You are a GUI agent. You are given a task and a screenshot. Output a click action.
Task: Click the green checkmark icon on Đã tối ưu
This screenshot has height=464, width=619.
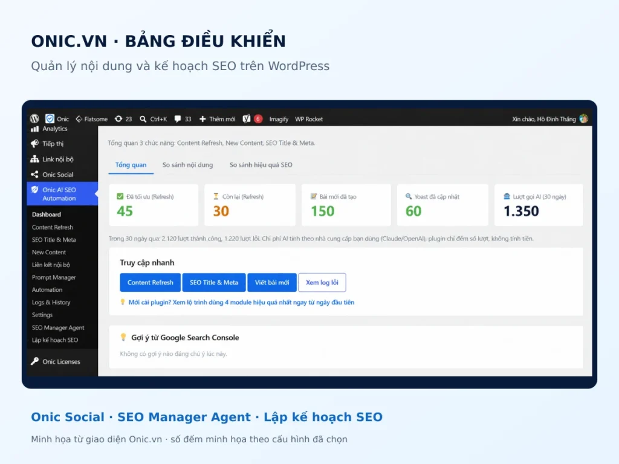pyautogui.click(x=120, y=196)
